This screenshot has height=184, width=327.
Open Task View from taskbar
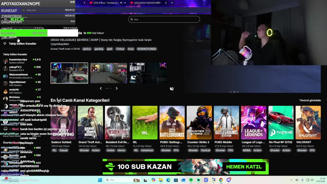[x=145, y=180]
